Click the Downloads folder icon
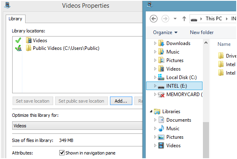Image resolution: width=237 pixels, height=159 pixels. 161,43
